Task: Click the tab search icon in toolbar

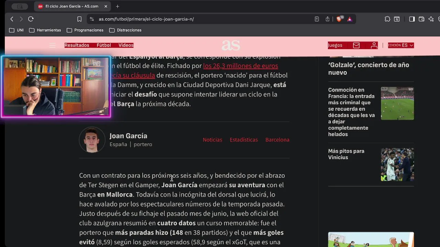Action: pos(397,19)
